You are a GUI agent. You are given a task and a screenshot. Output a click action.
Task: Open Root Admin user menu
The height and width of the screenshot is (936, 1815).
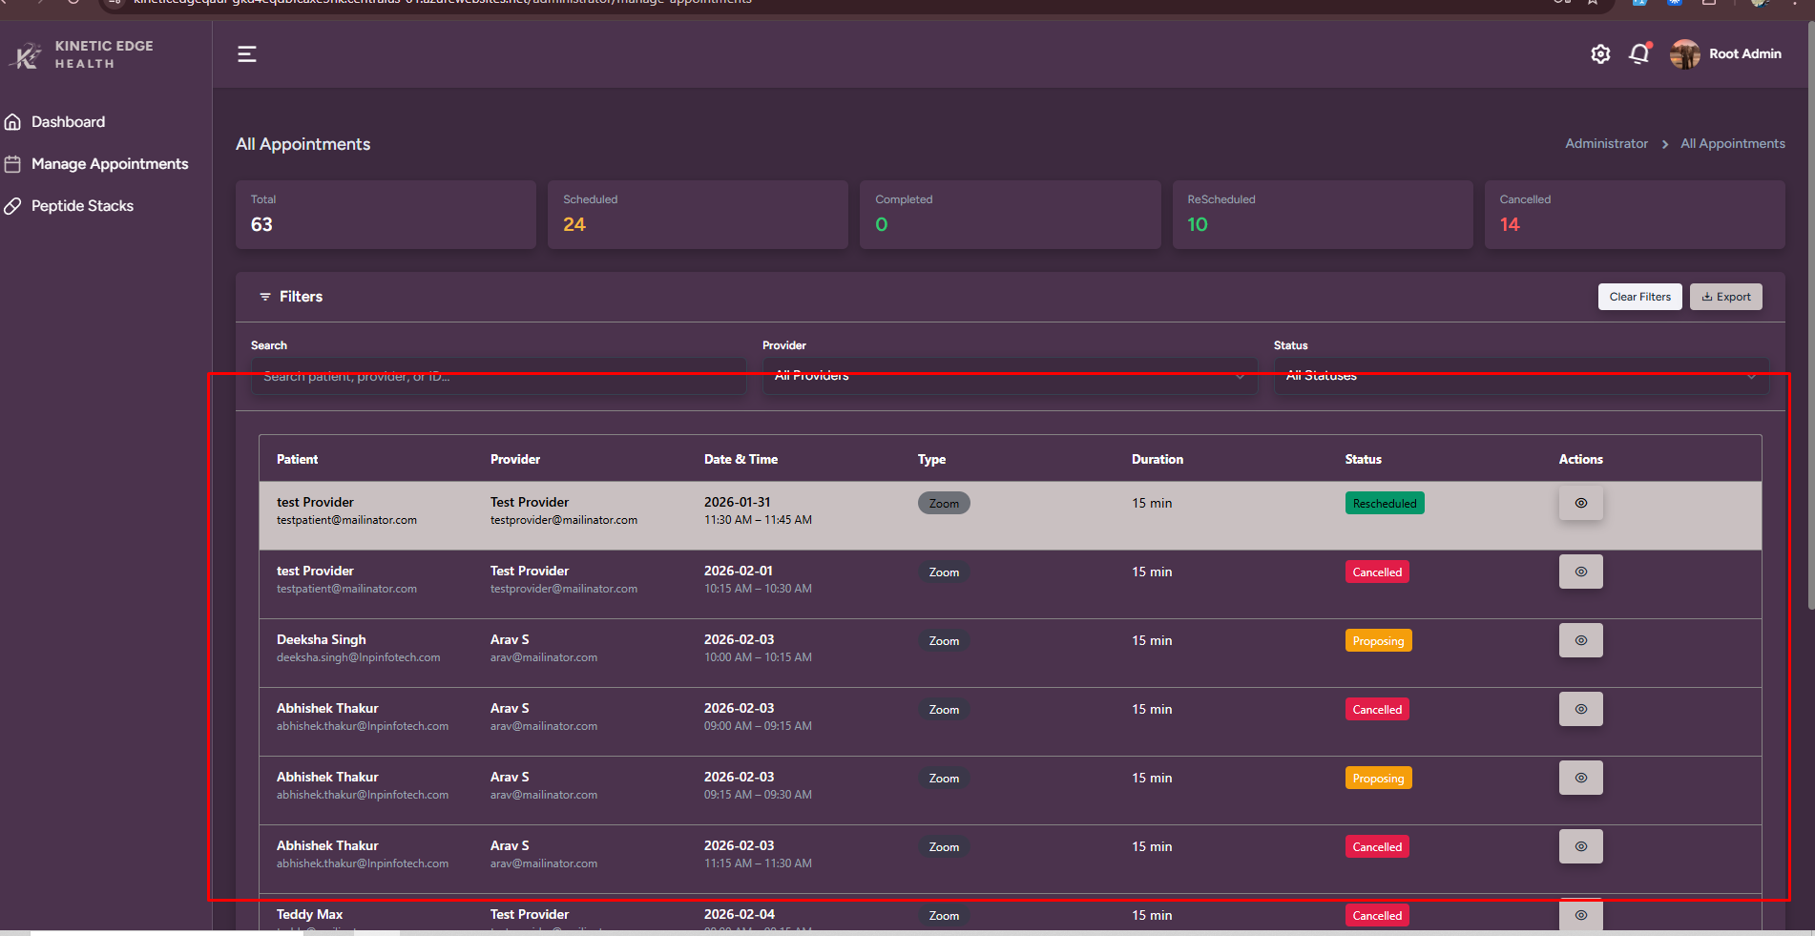point(1744,54)
